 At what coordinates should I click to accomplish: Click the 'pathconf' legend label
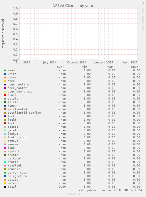click(x=15, y=159)
